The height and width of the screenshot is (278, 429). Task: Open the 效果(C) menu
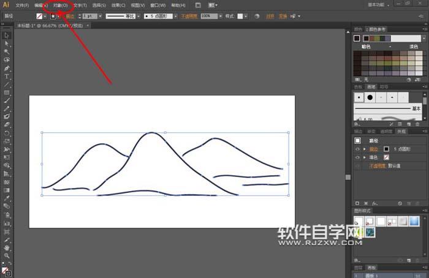click(x=118, y=6)
